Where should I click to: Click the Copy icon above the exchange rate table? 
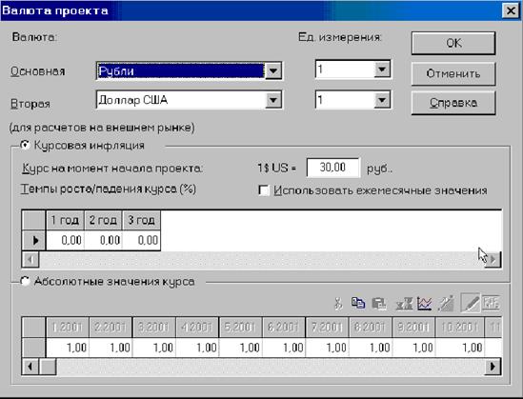pos(358,303)
